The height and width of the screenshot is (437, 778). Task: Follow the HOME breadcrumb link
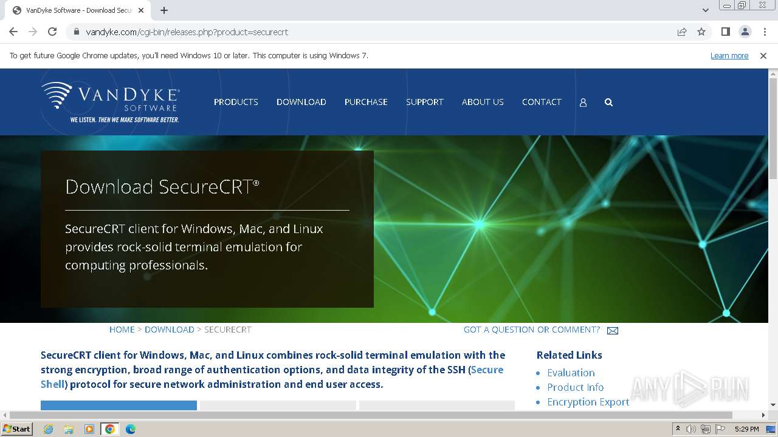click(x=122, y=330)
